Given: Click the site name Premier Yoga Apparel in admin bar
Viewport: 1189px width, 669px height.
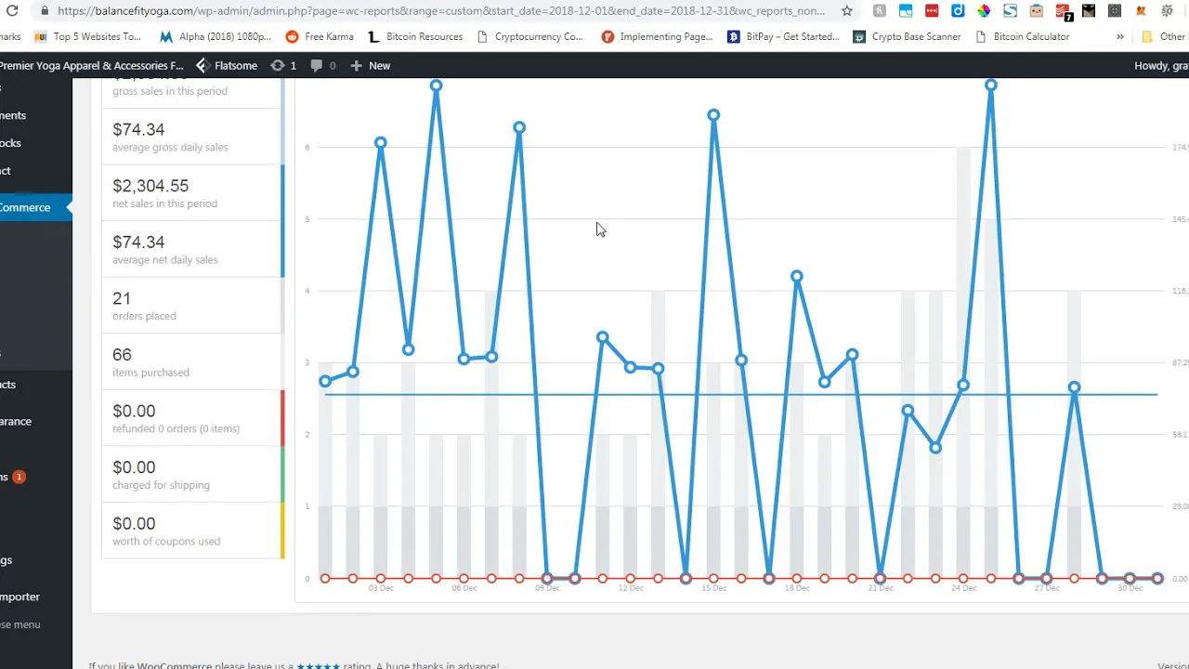Looking at the screenshot, I should [91, 66].
